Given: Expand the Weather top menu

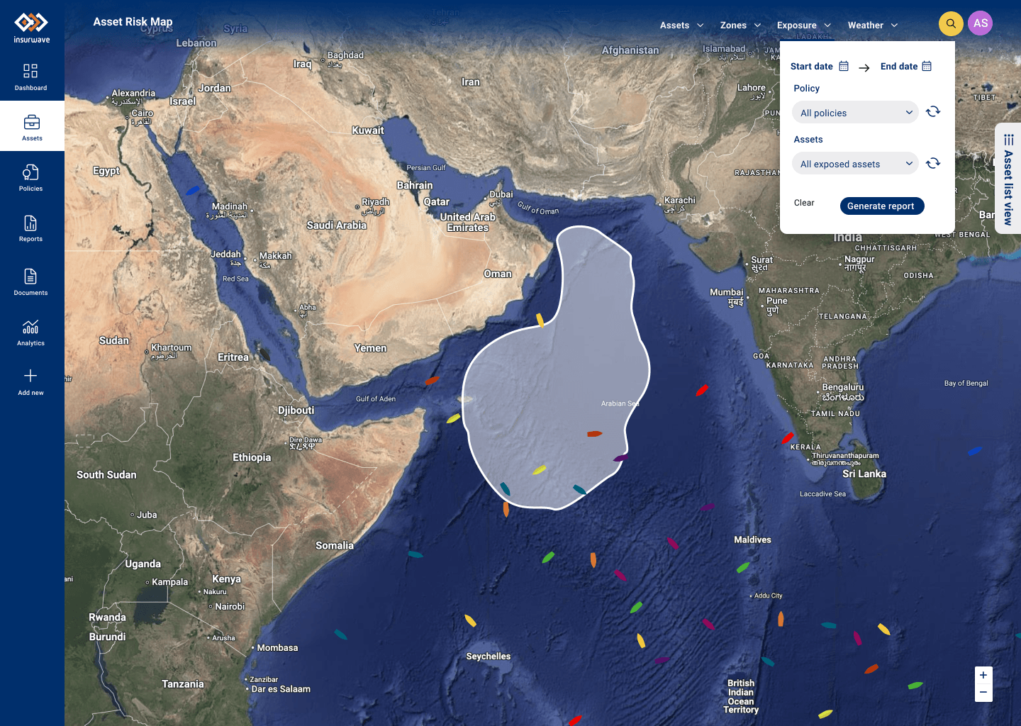Looking at the screenshot, I should pyautogui.click(x=873, y=25).
